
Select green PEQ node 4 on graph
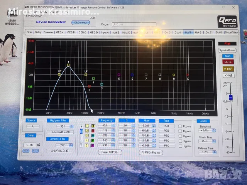click(93, 79)
